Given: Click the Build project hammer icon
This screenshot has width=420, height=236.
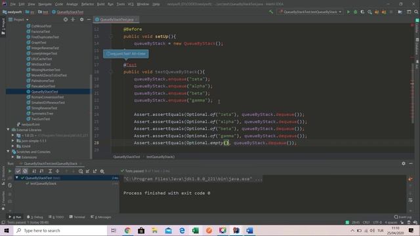Looking at the screenshot, I should tap(271, 12).
